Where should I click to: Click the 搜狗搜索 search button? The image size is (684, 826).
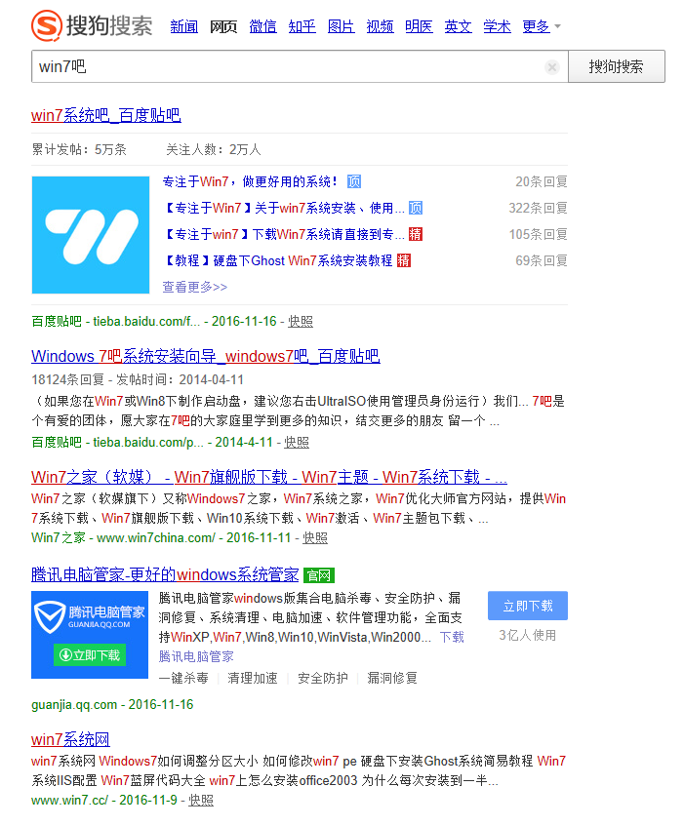[617, 66]
